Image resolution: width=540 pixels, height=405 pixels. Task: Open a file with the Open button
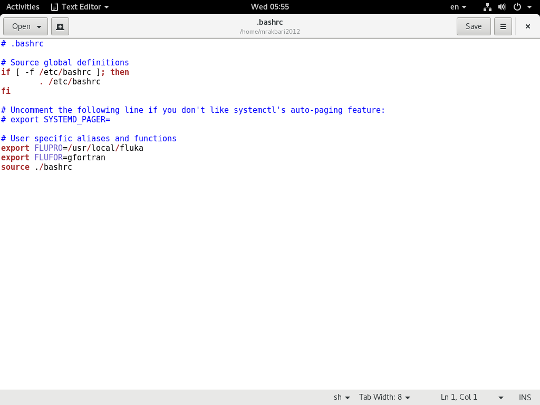pos(25,26)
